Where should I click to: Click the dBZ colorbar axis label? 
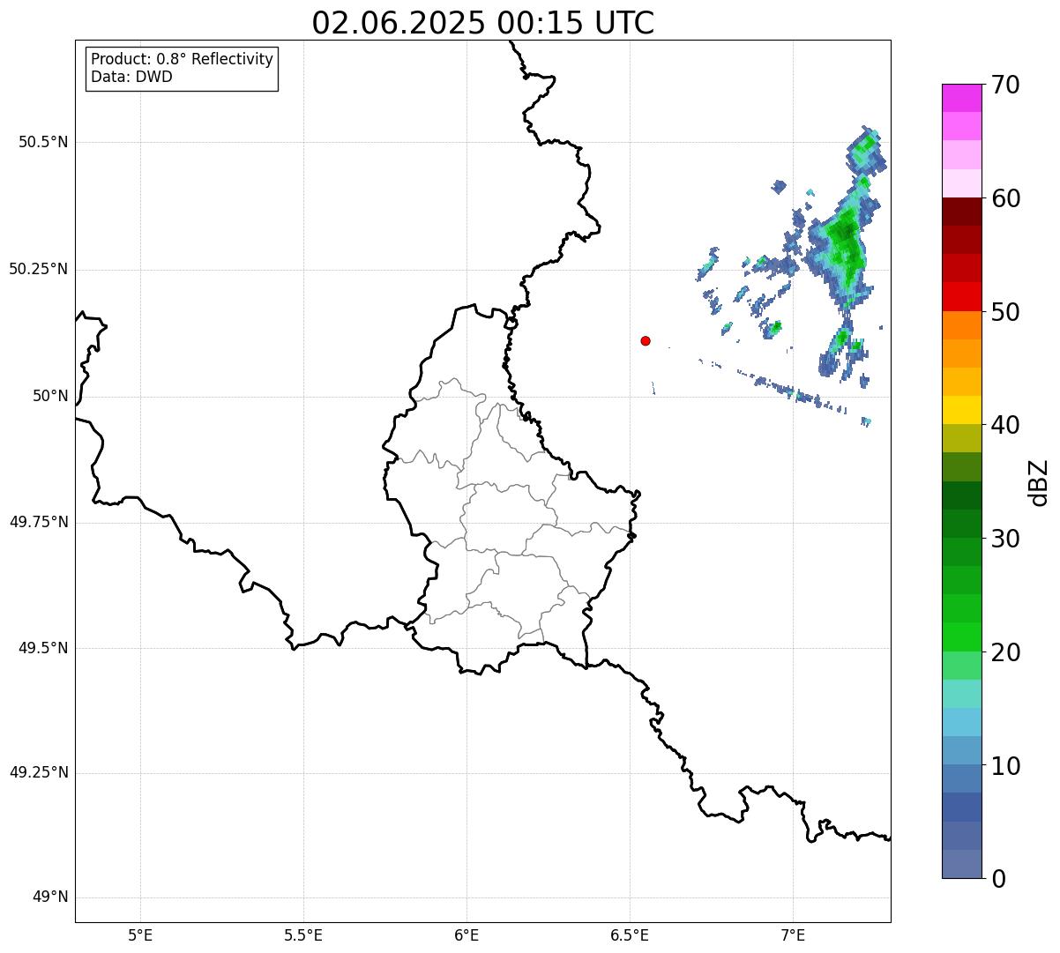point(1039,482)
